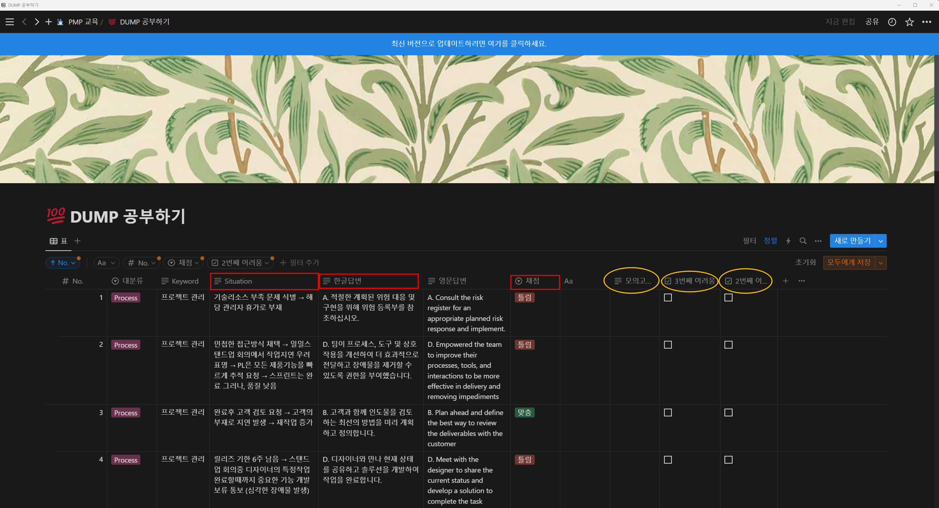The height and width of the screenshot is (508, 939).
Task: Click the leaf pattern cover image
Action: click(467, 119)
